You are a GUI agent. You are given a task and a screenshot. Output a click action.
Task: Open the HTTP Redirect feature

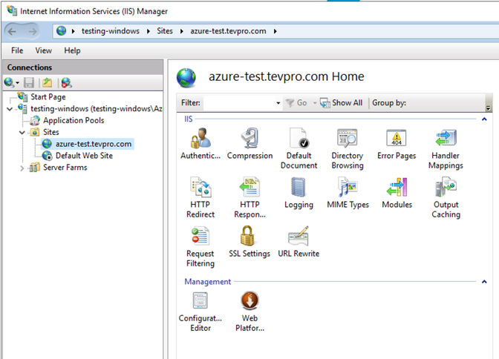(x=200, y=197)
